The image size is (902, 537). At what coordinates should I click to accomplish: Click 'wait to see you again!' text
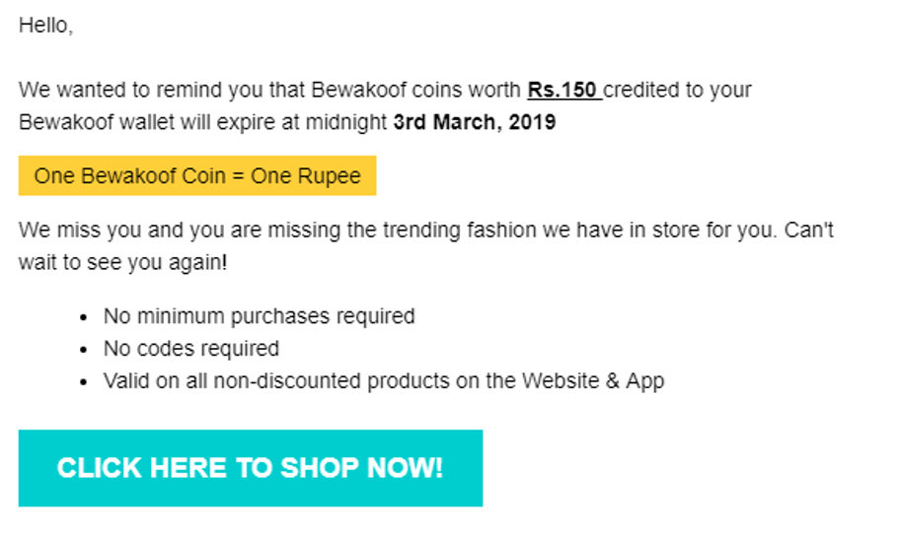pos(122,263)
